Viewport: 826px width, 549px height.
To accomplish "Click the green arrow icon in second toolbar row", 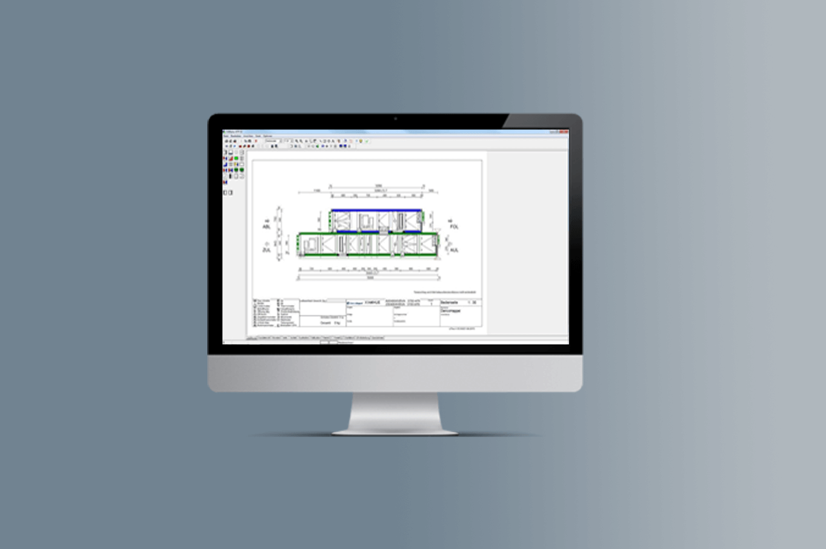I will coord(318,146).
